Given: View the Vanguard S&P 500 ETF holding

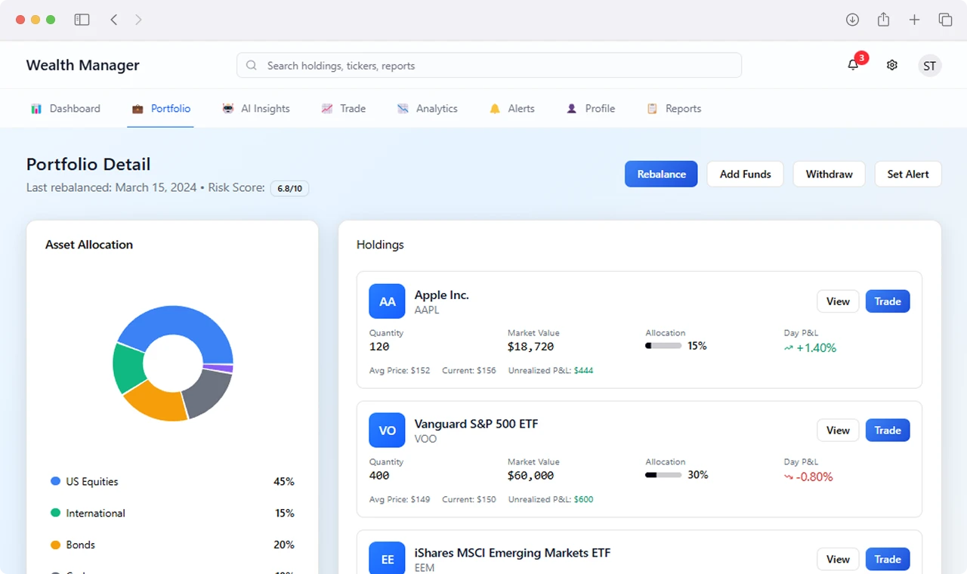Looking at the screenshot, I should click(x=838, y=430).
